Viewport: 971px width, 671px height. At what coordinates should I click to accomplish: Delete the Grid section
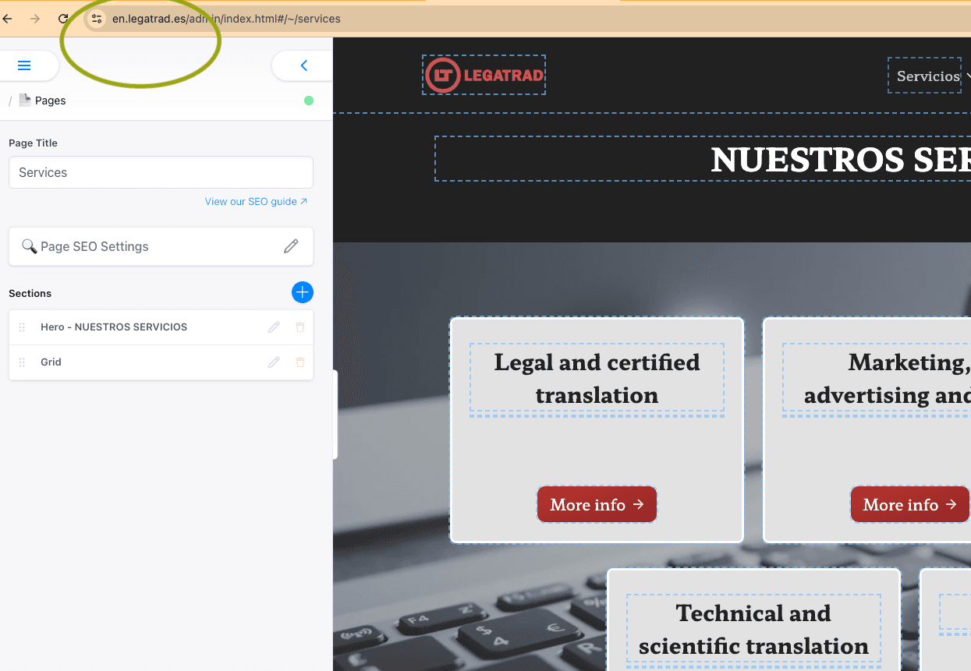(x=300, y=362)
